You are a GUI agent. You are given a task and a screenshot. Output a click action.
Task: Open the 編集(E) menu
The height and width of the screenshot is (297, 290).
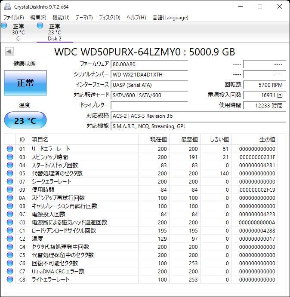pos(38,18)
